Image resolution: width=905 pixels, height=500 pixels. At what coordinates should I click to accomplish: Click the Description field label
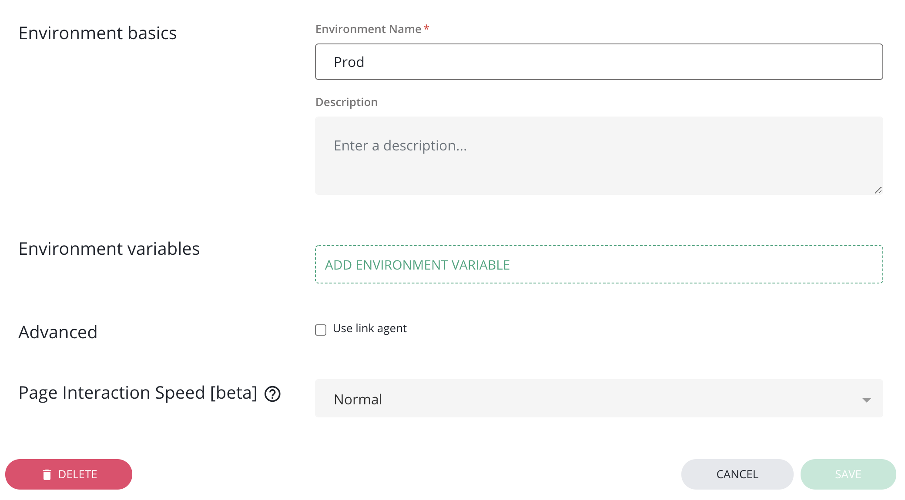(346, 102)
